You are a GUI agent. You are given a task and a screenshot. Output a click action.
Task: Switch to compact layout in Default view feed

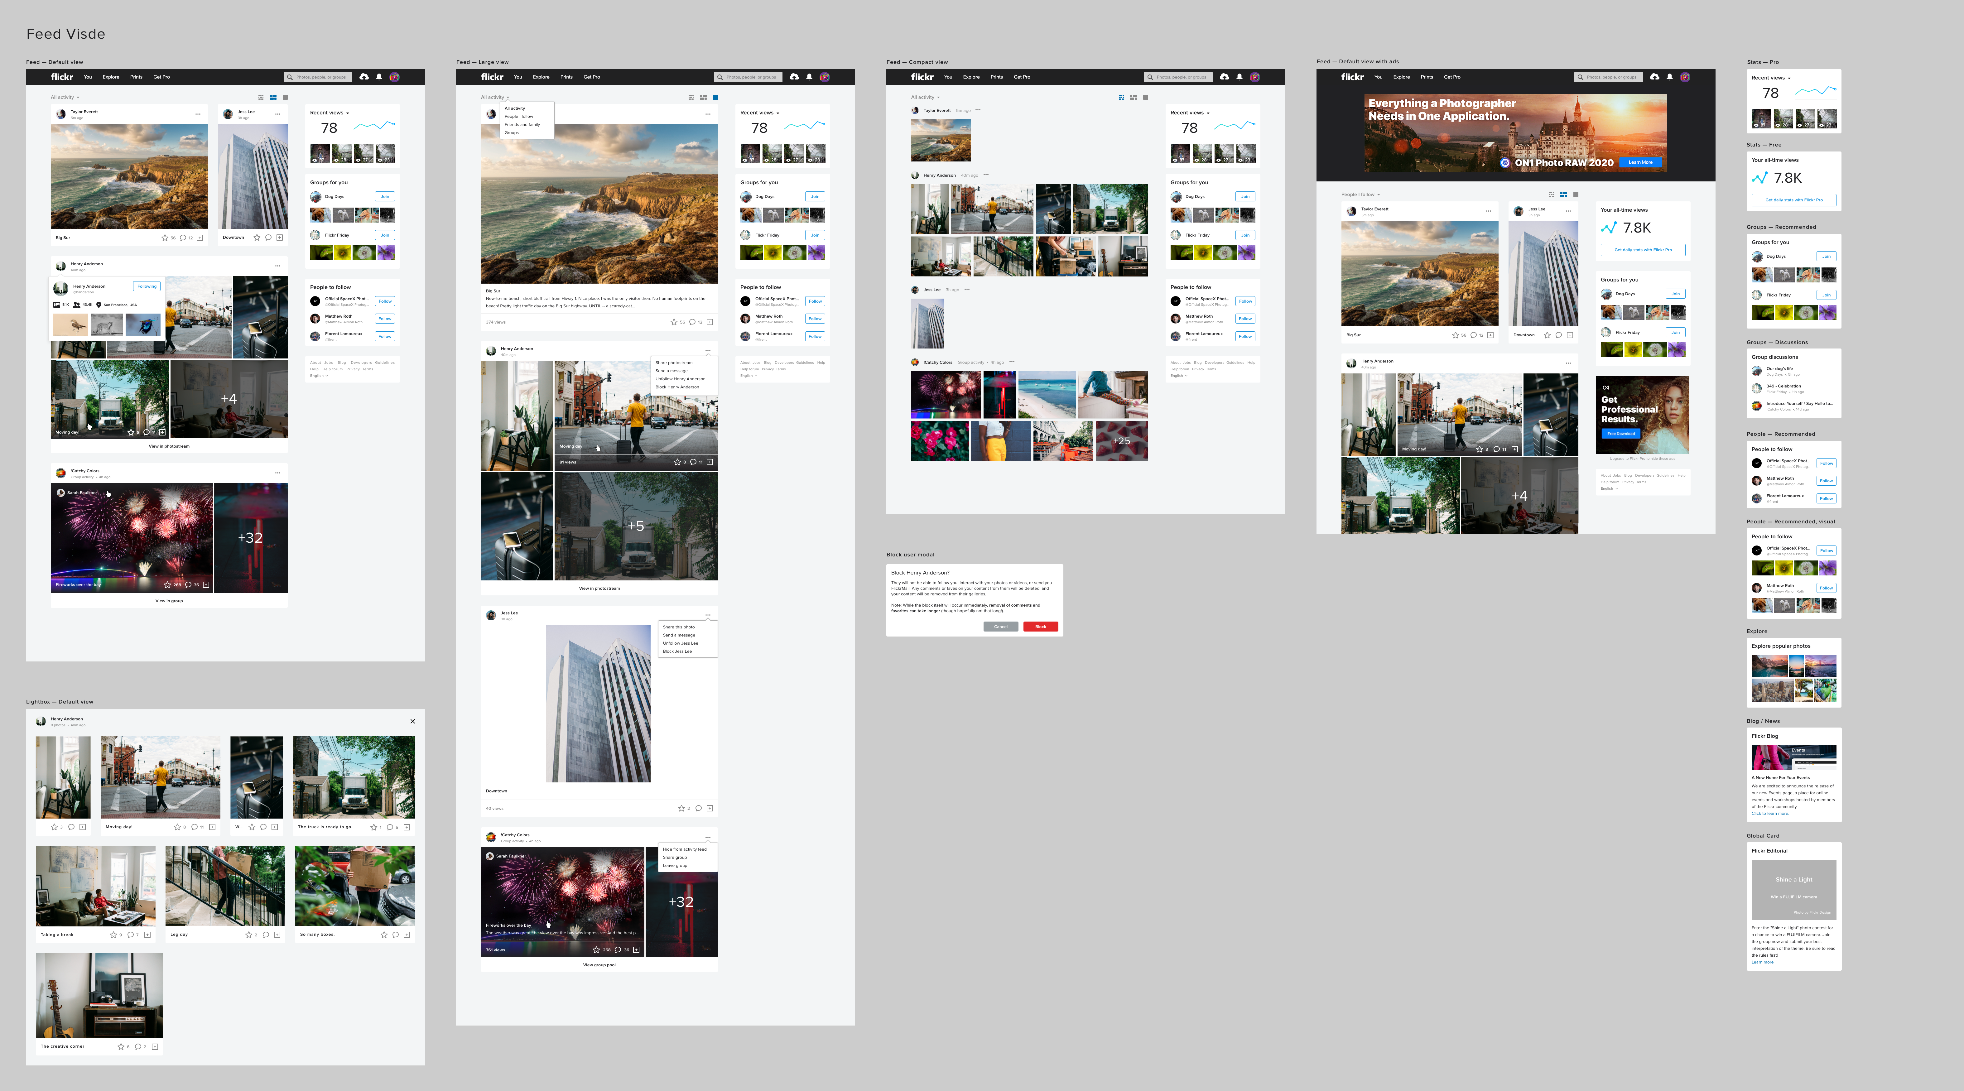(261, 98)
